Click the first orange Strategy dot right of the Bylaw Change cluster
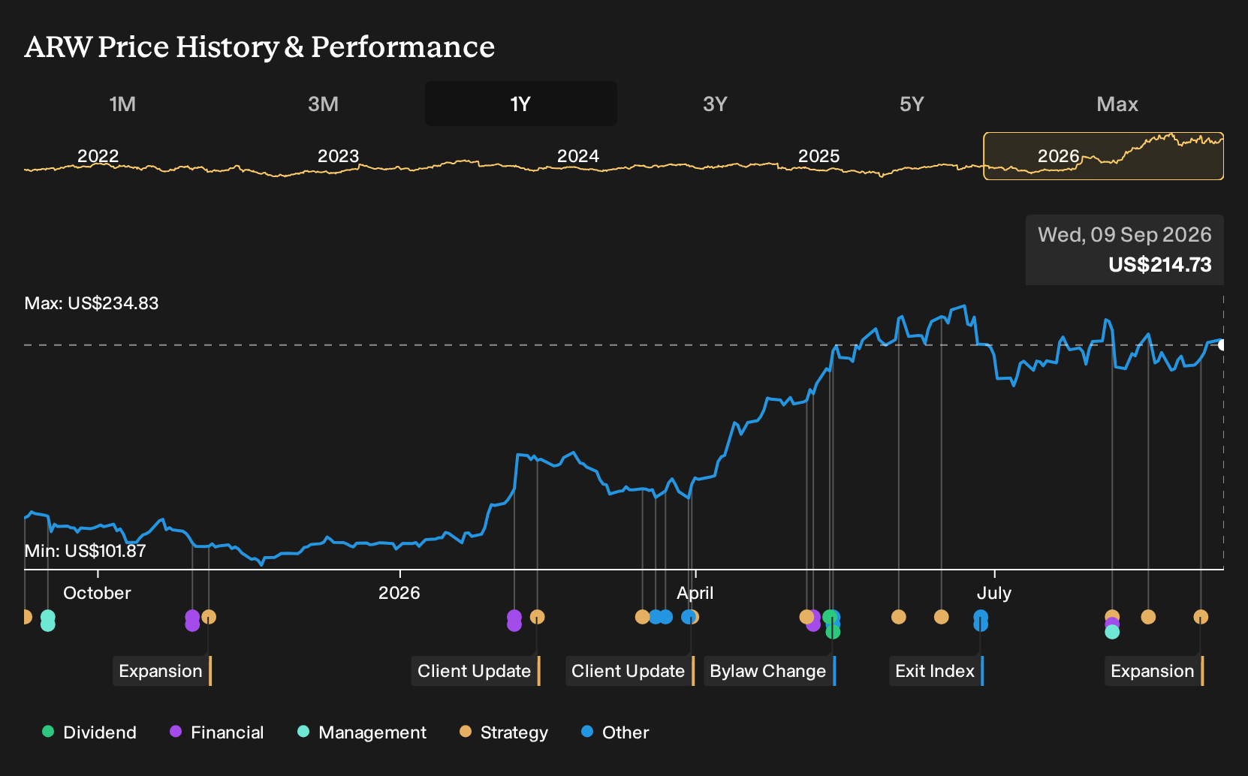The height and width of the screenshot is (776, 1248). click(x=898, y=617)
